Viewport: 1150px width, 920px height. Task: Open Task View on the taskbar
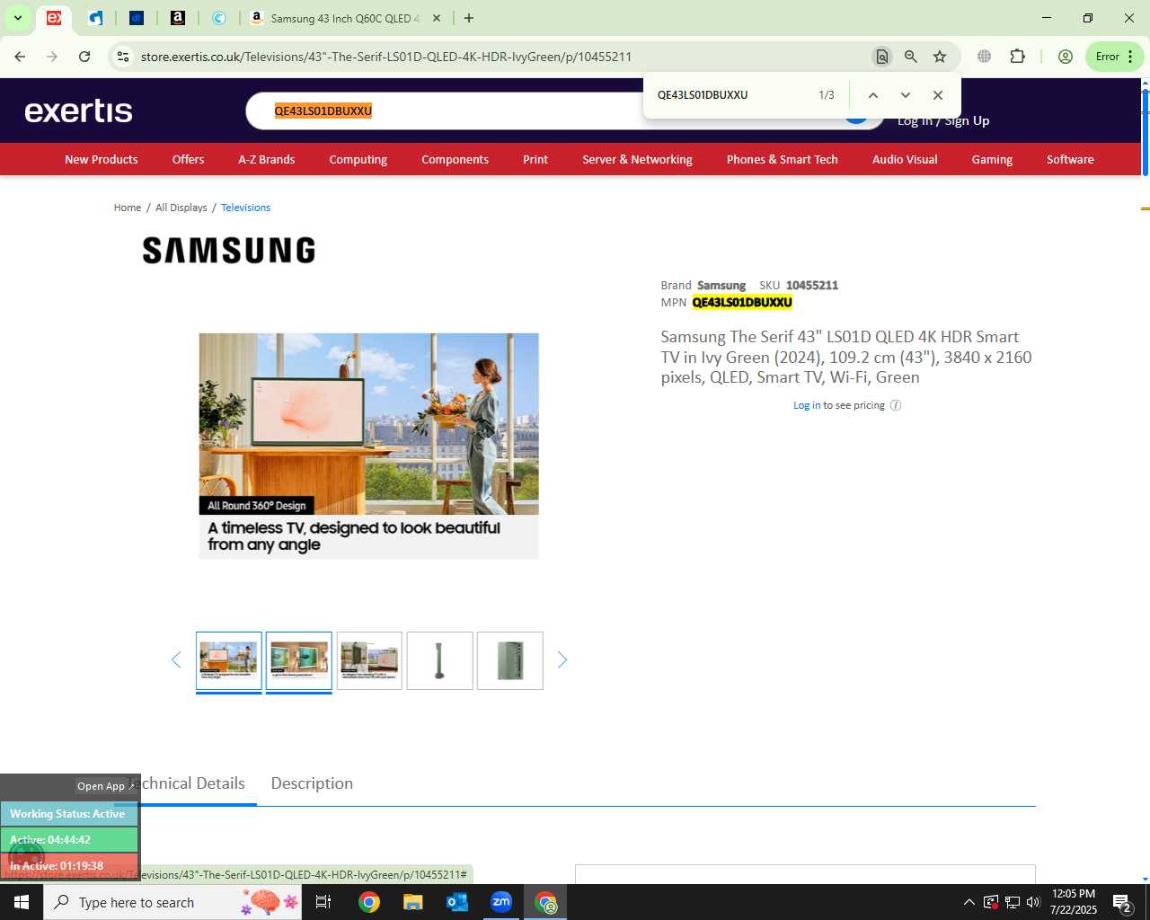tap(323, 902)
